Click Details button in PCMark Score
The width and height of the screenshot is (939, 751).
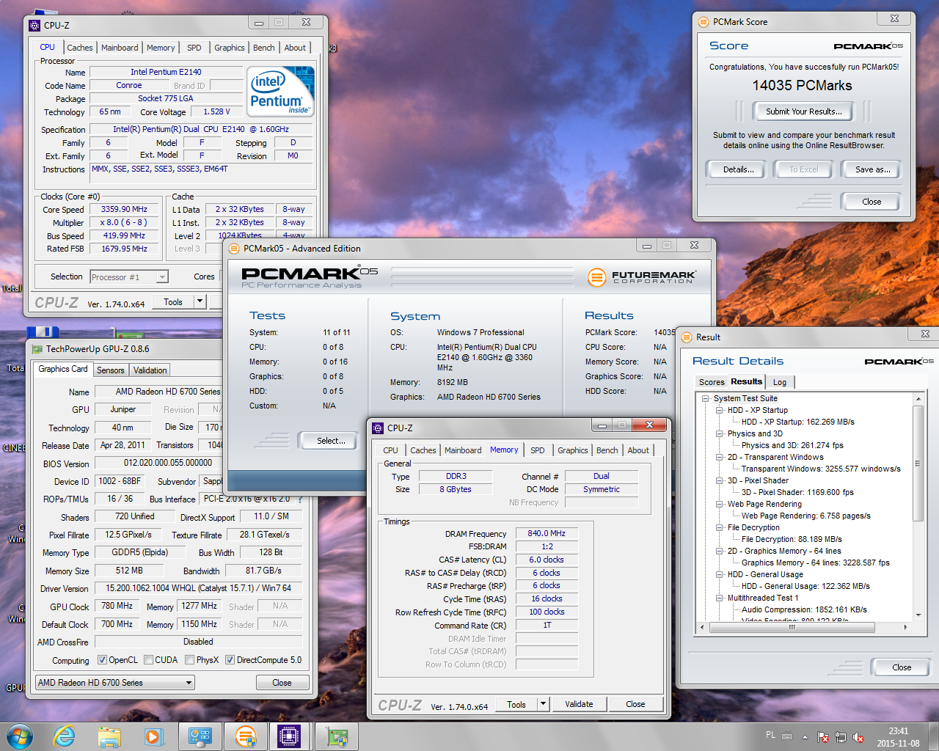[738, 169]
